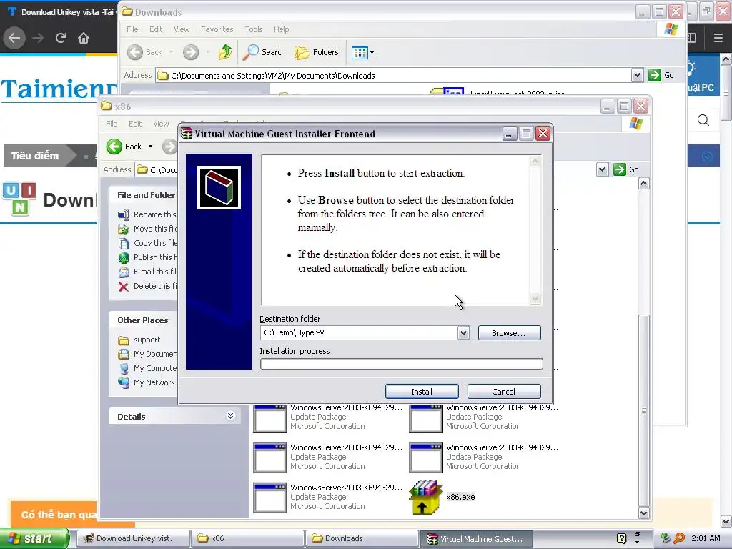Toggle Folders pane in Downloads window
The height and width of the screenshot is (549, 732).
click(317, 52)
